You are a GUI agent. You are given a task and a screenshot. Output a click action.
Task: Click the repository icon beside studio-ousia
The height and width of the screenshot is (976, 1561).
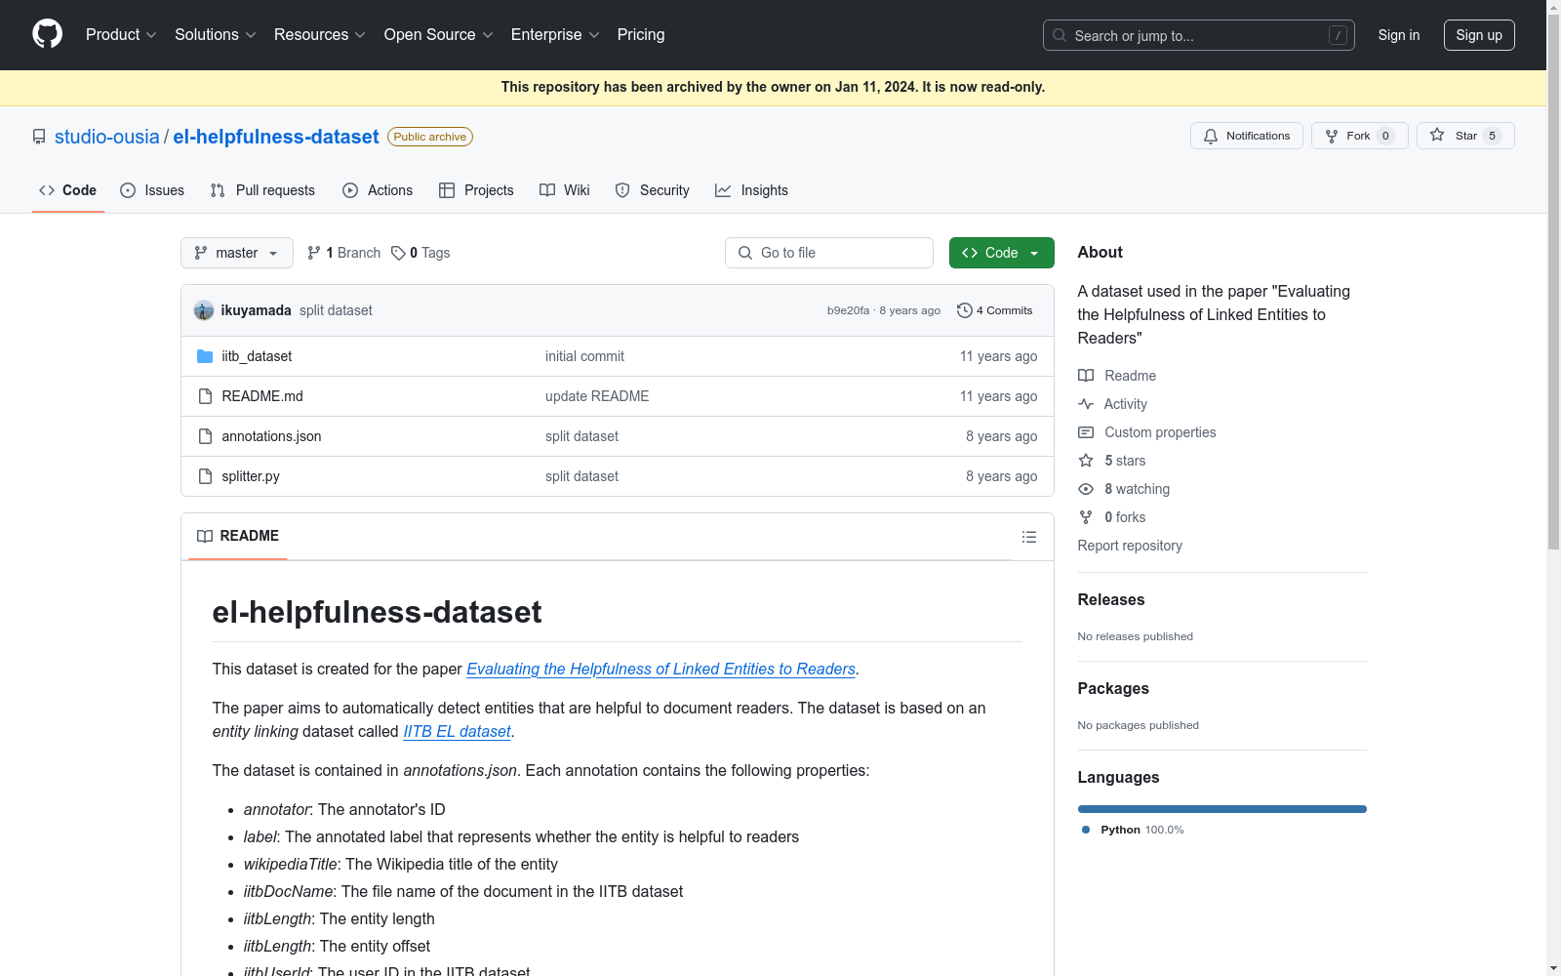[x=39, y=137]
